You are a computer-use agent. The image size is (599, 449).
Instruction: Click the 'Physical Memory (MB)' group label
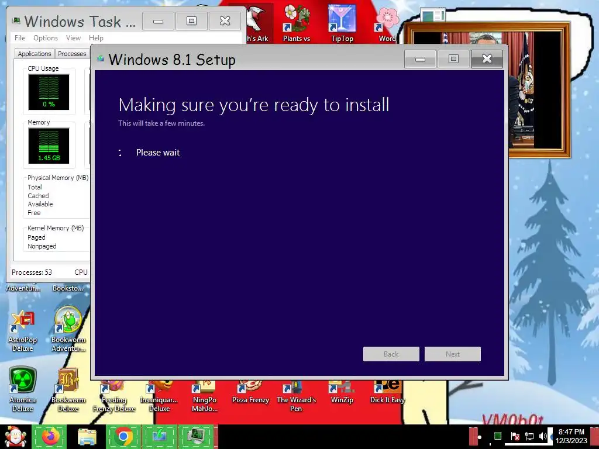pyautogui.click(x=58, y=178)
